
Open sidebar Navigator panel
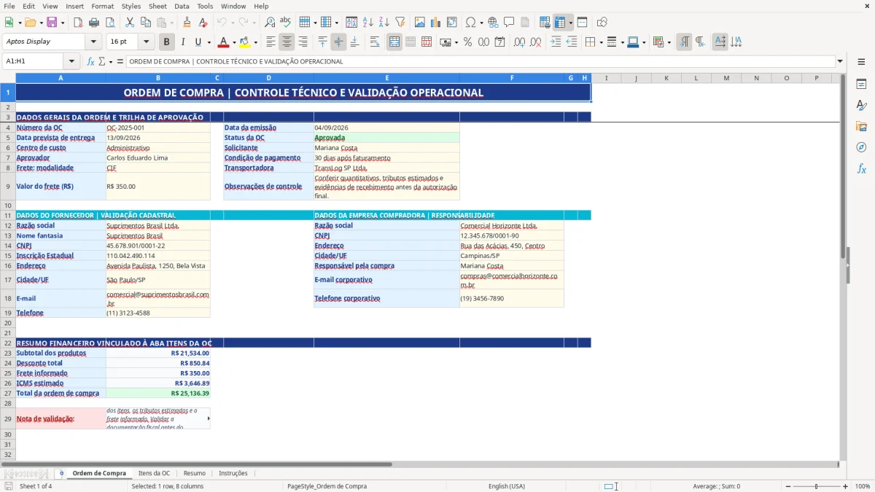(861, 147)
